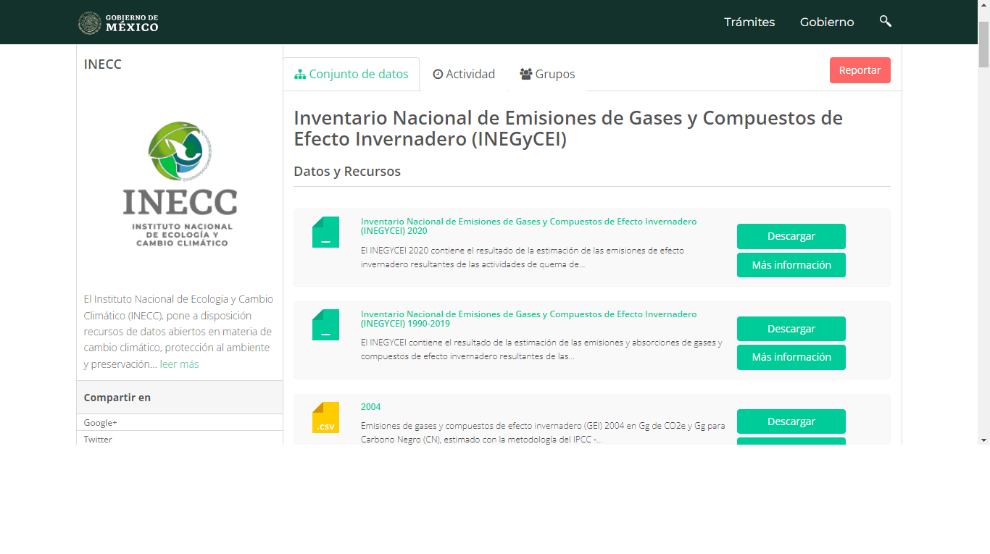Image resolution: width=990 pixels, height=554 pixels.
Task: Click the vertical scrollbar thumb
Action: (983, 43)
